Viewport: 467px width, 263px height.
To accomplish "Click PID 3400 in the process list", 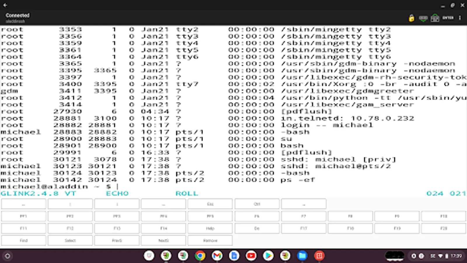I will coord(70,84).
